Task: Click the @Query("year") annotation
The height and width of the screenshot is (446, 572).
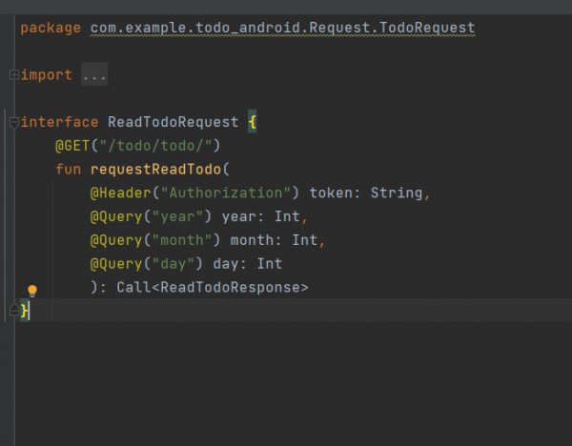Action: [151, 217]
